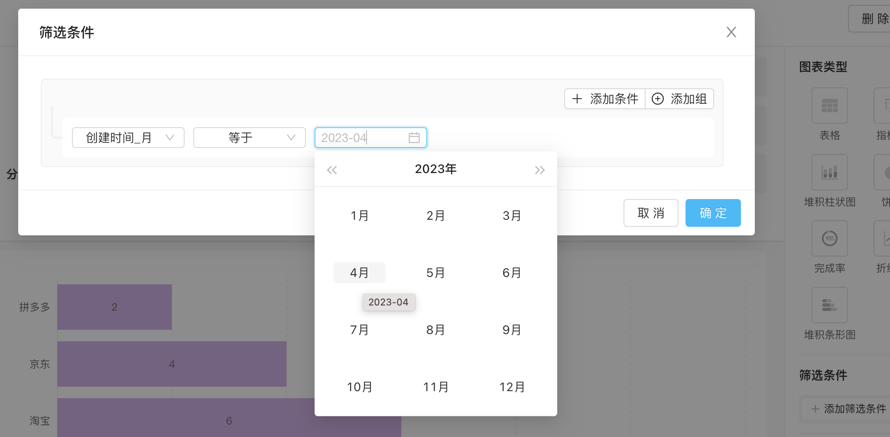Select 6月 in the month picker
890x437 pixels.
click(x=512, y=273)
